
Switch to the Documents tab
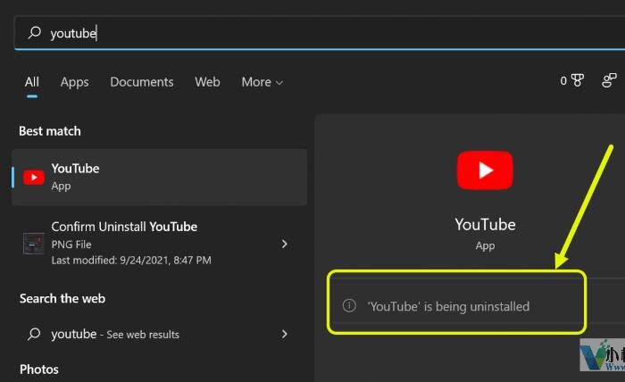point(141,82)
